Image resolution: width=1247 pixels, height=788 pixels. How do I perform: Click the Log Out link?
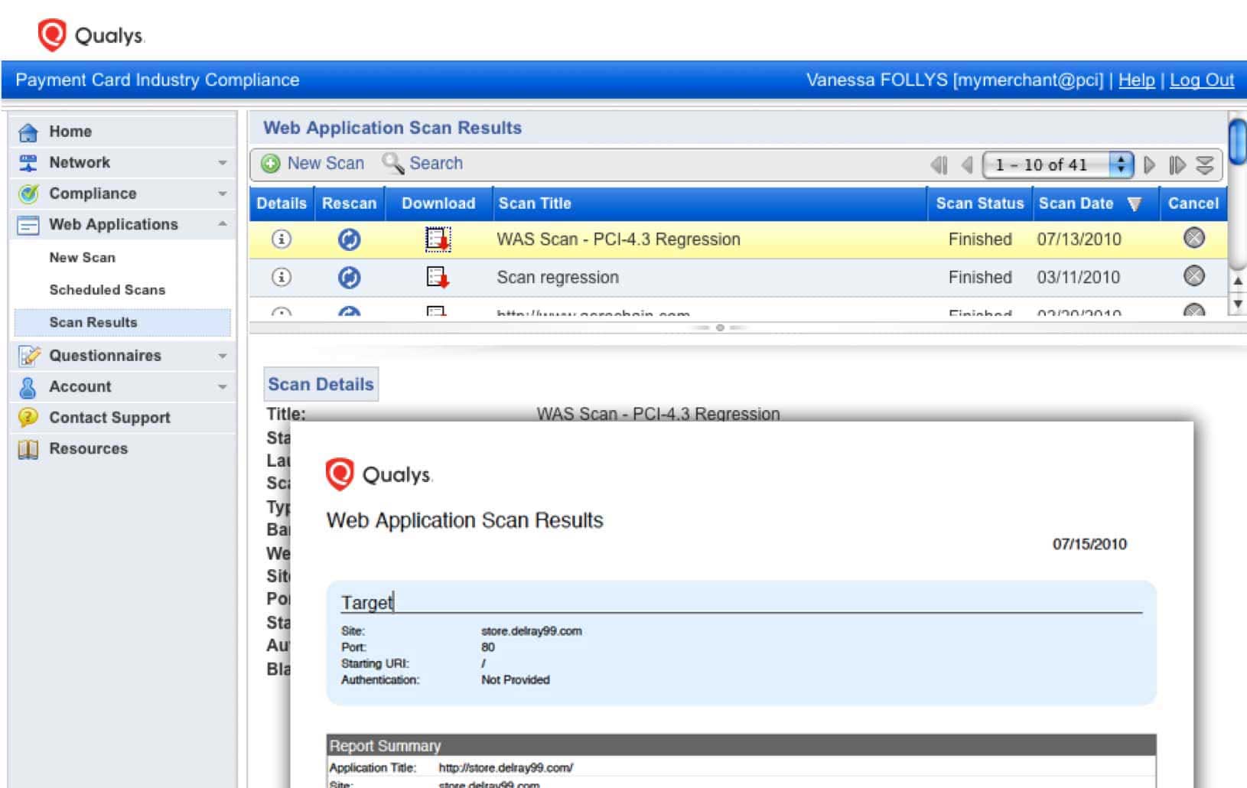pos(1201,80)
